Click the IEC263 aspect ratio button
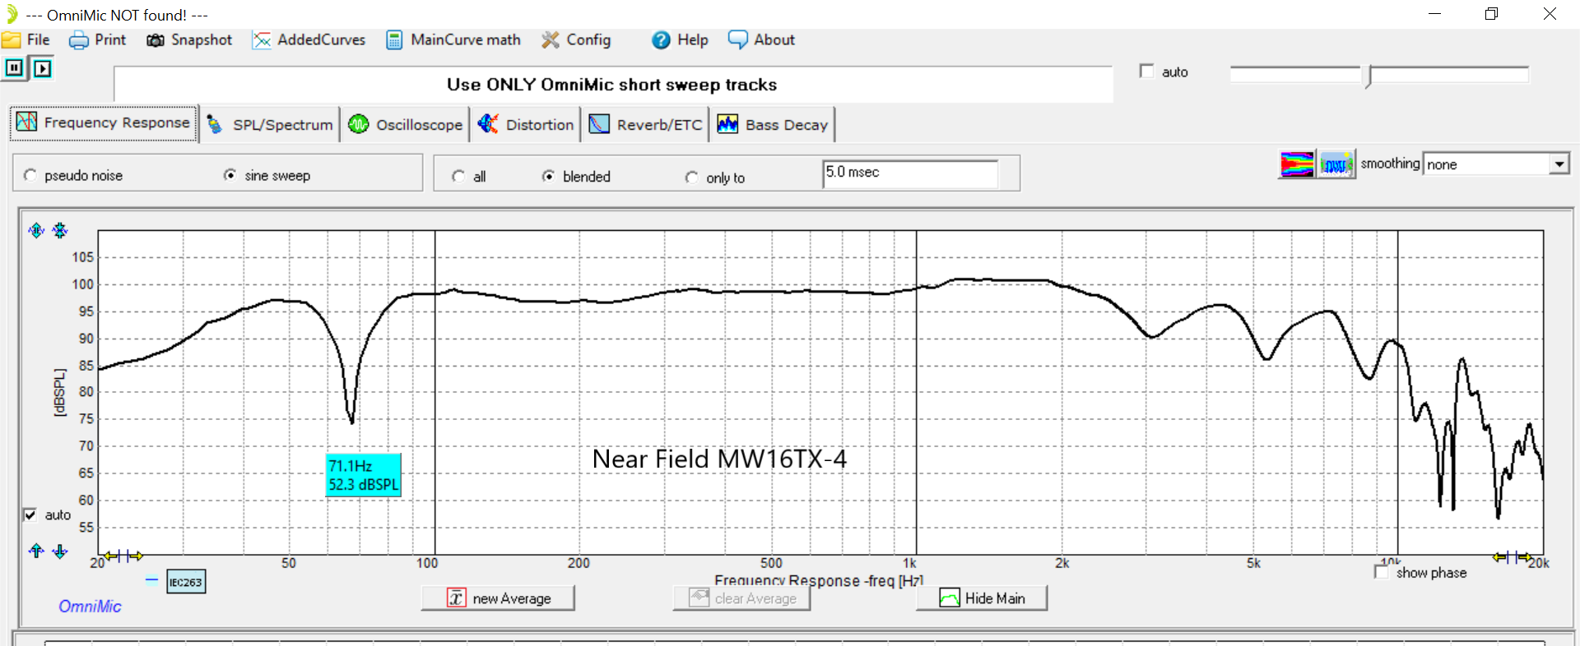 (186, 582)
